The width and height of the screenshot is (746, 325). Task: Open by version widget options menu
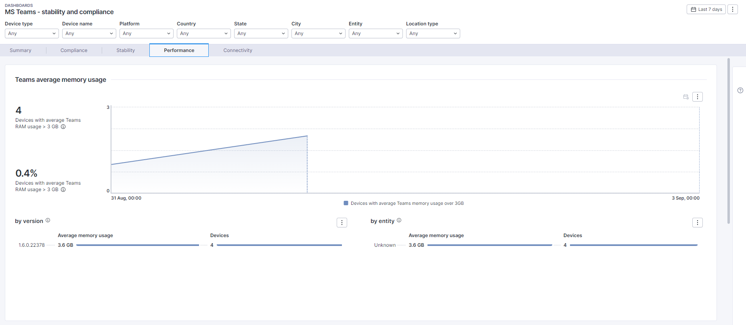tap(342, 223)
